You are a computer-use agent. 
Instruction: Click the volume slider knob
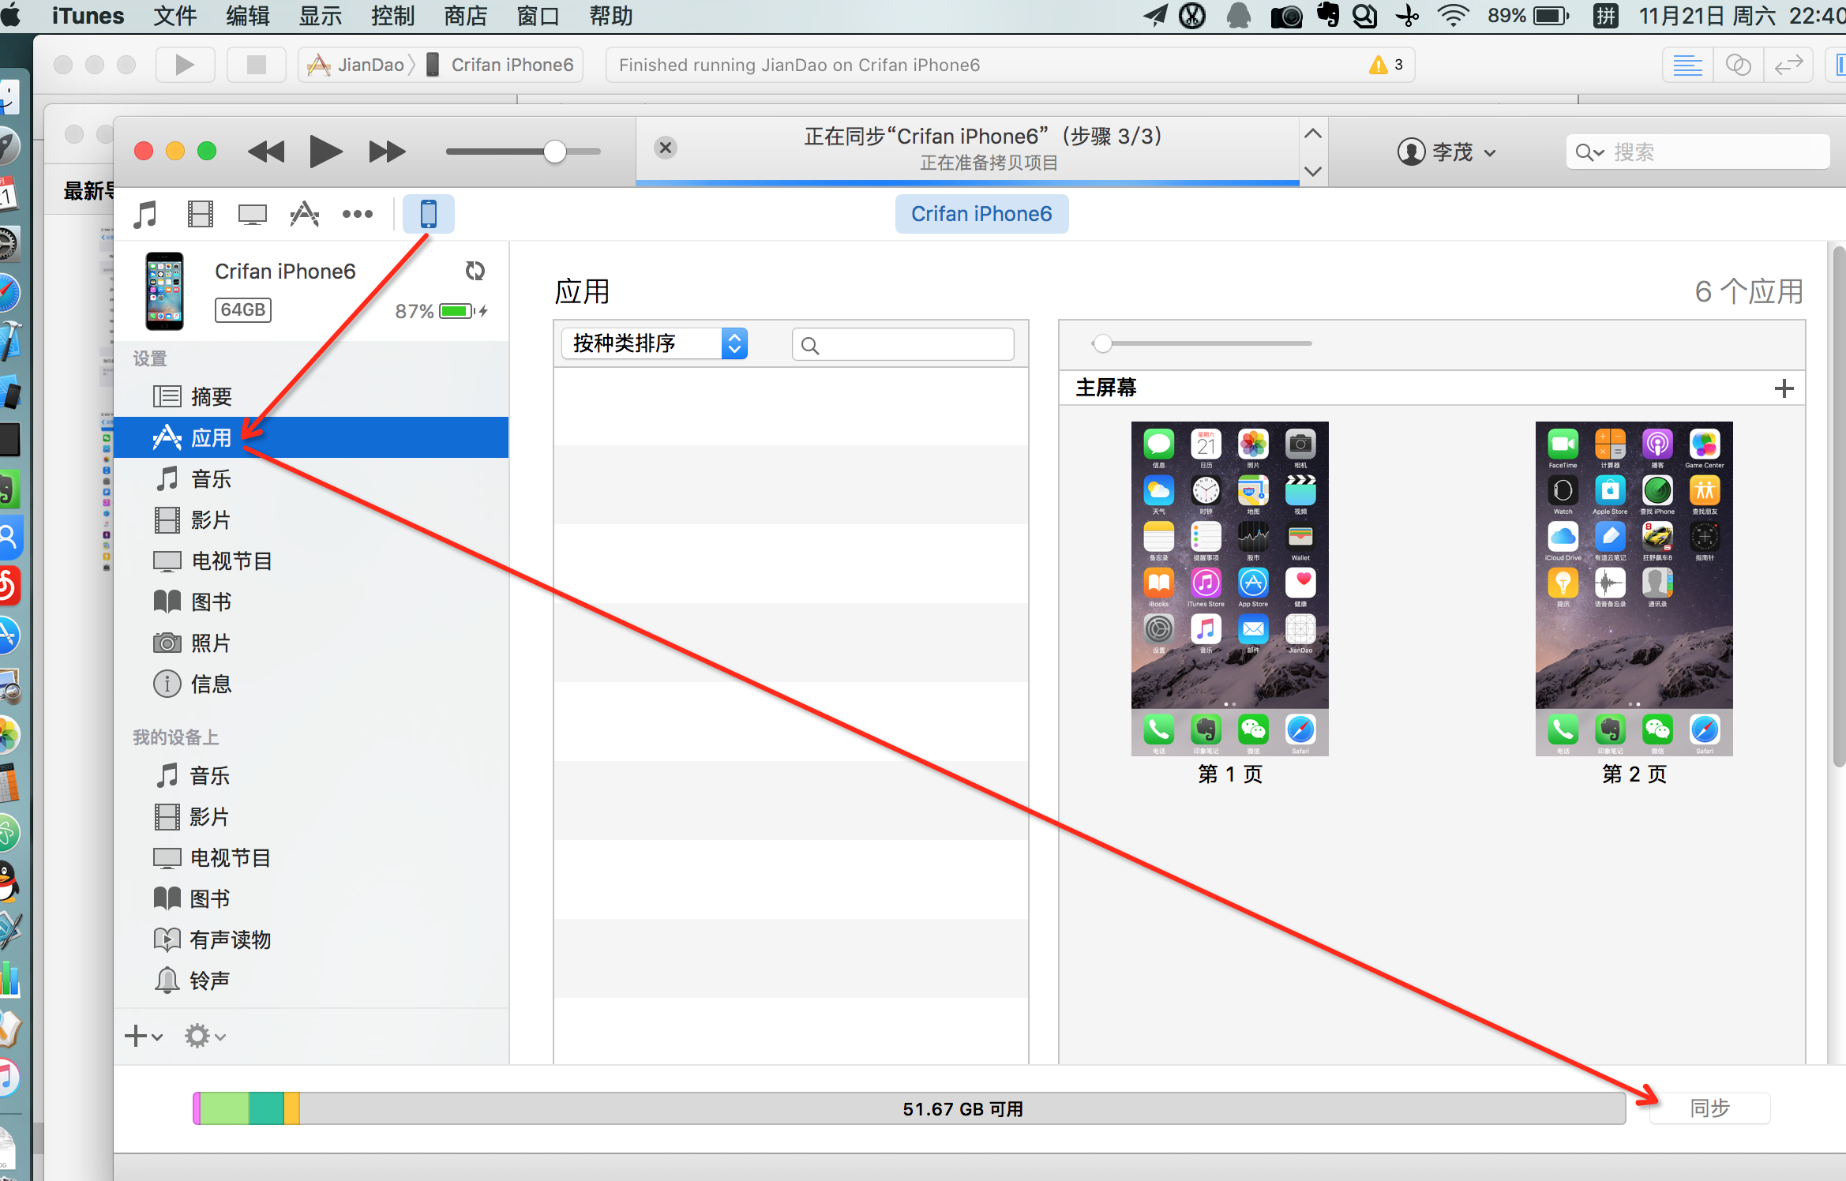coord(555,152)
